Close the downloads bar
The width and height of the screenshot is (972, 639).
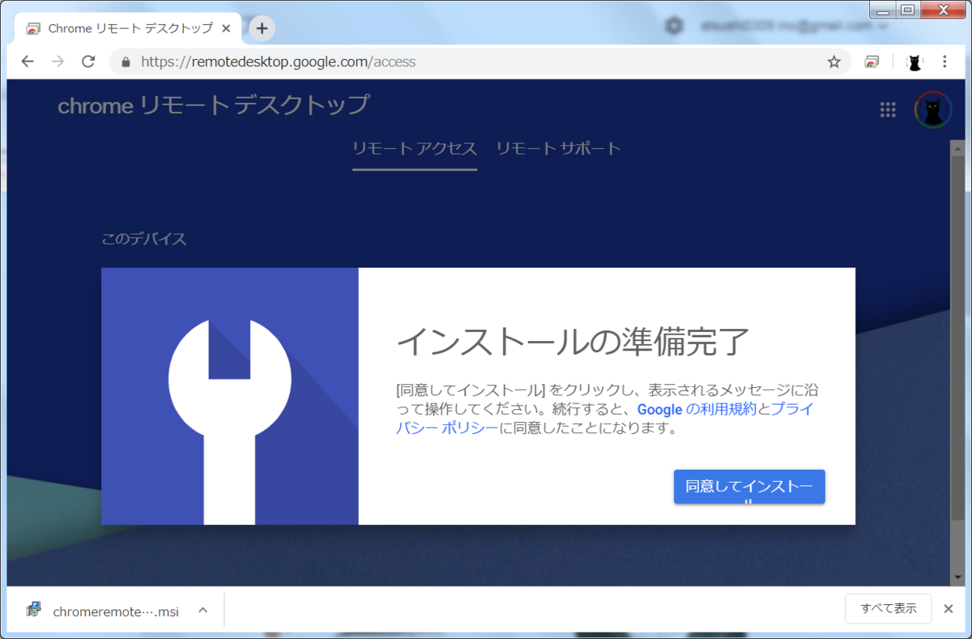tap(949, 608)
